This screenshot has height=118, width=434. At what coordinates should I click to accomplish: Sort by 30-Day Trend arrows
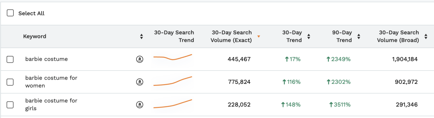[x=309, y=36]
